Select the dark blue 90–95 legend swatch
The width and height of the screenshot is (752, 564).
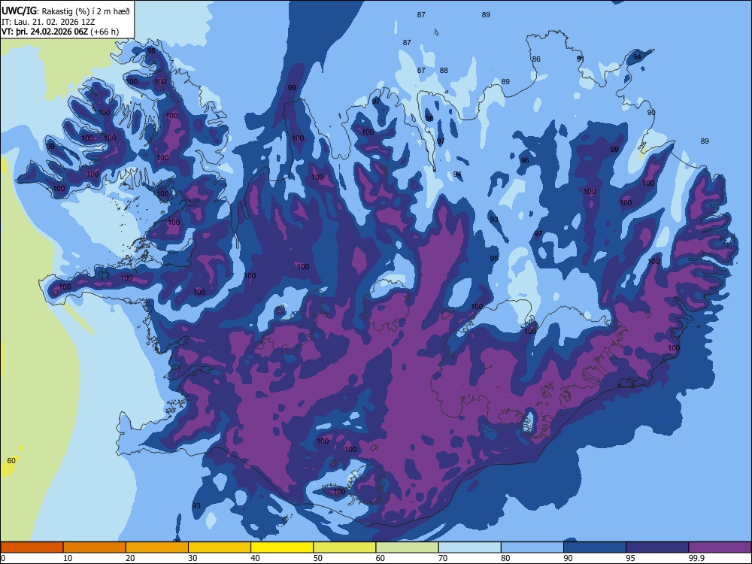(x=595, y=547)
